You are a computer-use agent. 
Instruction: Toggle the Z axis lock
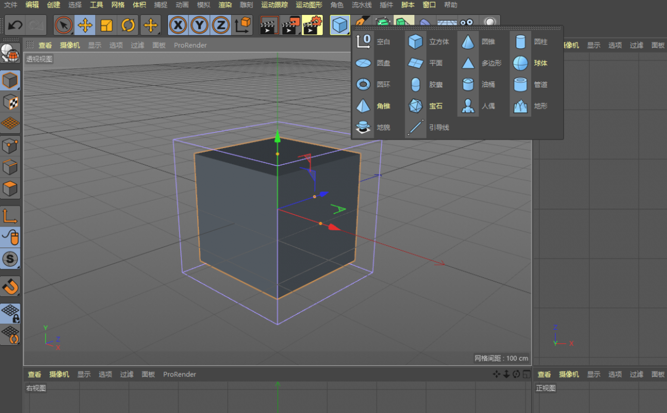pos(220,25)
